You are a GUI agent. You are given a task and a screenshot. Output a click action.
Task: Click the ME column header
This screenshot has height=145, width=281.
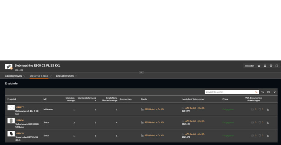(x=45, y=99)
